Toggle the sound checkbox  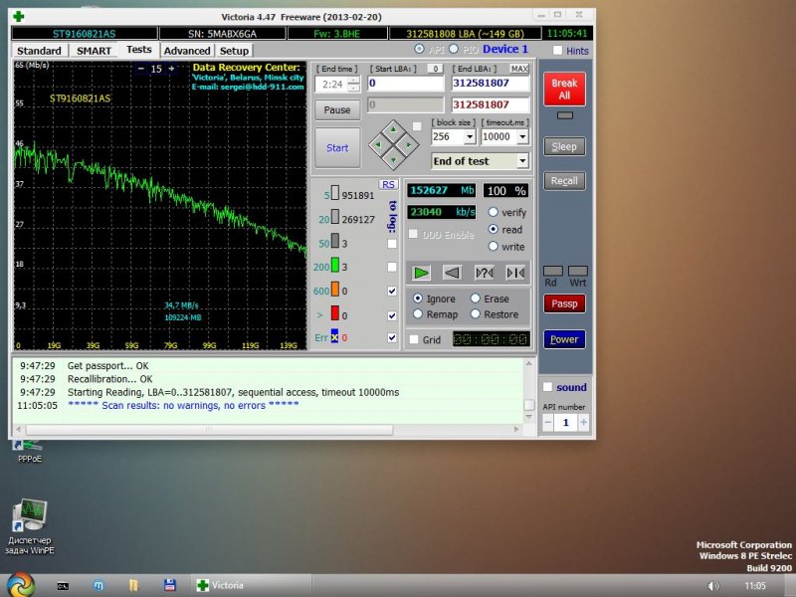(x=547, y=387)
